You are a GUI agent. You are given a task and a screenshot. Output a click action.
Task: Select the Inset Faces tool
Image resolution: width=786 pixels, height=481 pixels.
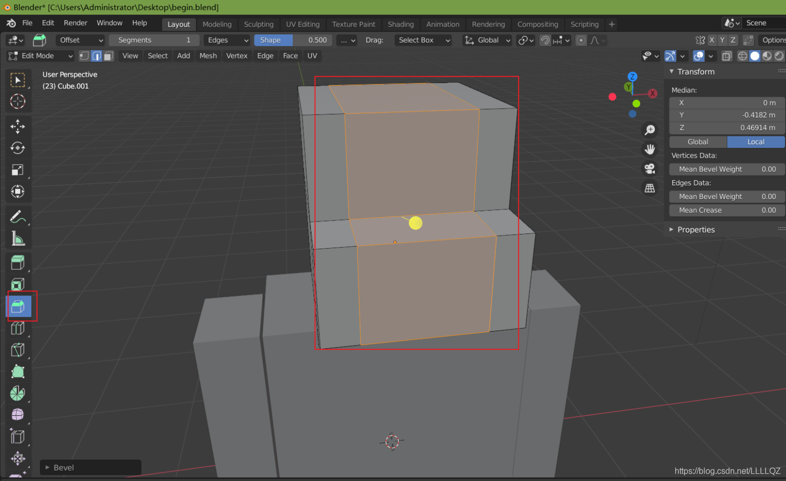tap(18, 285)
